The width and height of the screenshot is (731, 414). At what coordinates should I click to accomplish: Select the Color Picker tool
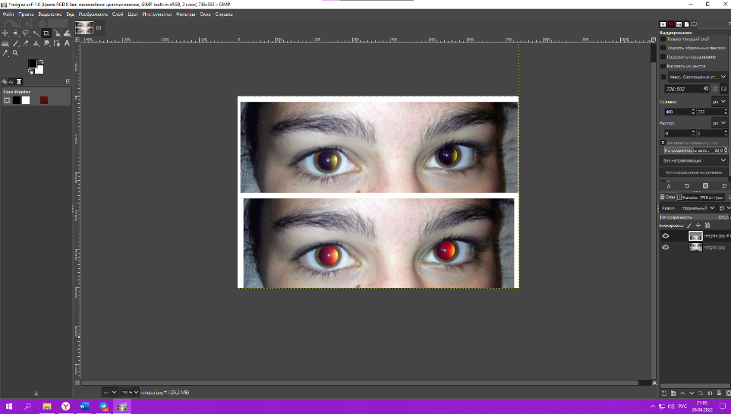pos(5,53)
